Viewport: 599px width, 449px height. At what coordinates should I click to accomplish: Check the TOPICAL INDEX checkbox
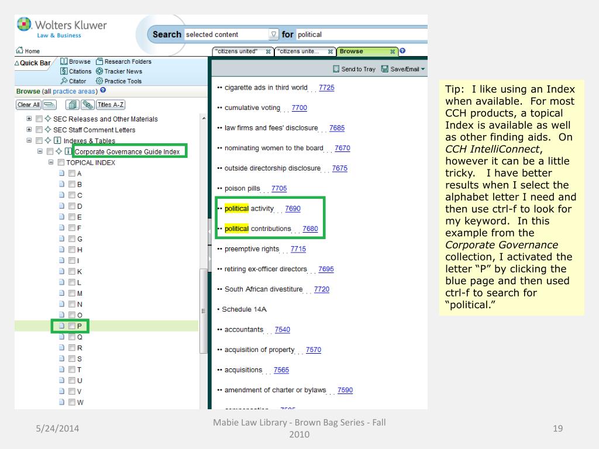coord(61,163)
